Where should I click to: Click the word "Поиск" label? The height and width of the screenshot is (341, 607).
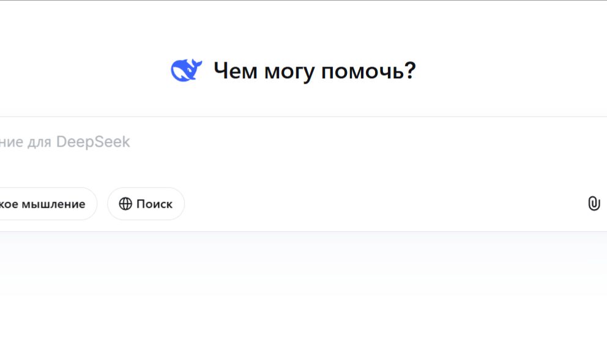coord(154,204)
